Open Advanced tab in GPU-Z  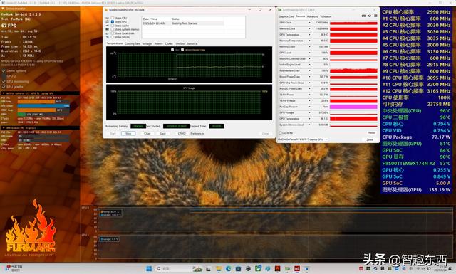[x=313, y=16]
